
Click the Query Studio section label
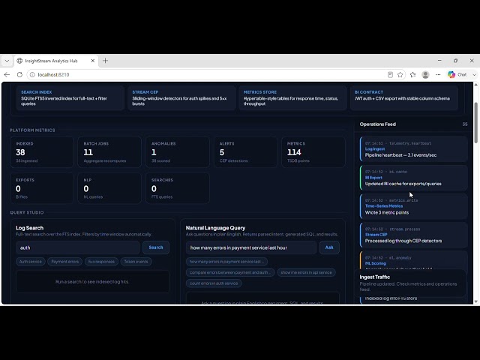pyautogui.click(x=27, y=212)
